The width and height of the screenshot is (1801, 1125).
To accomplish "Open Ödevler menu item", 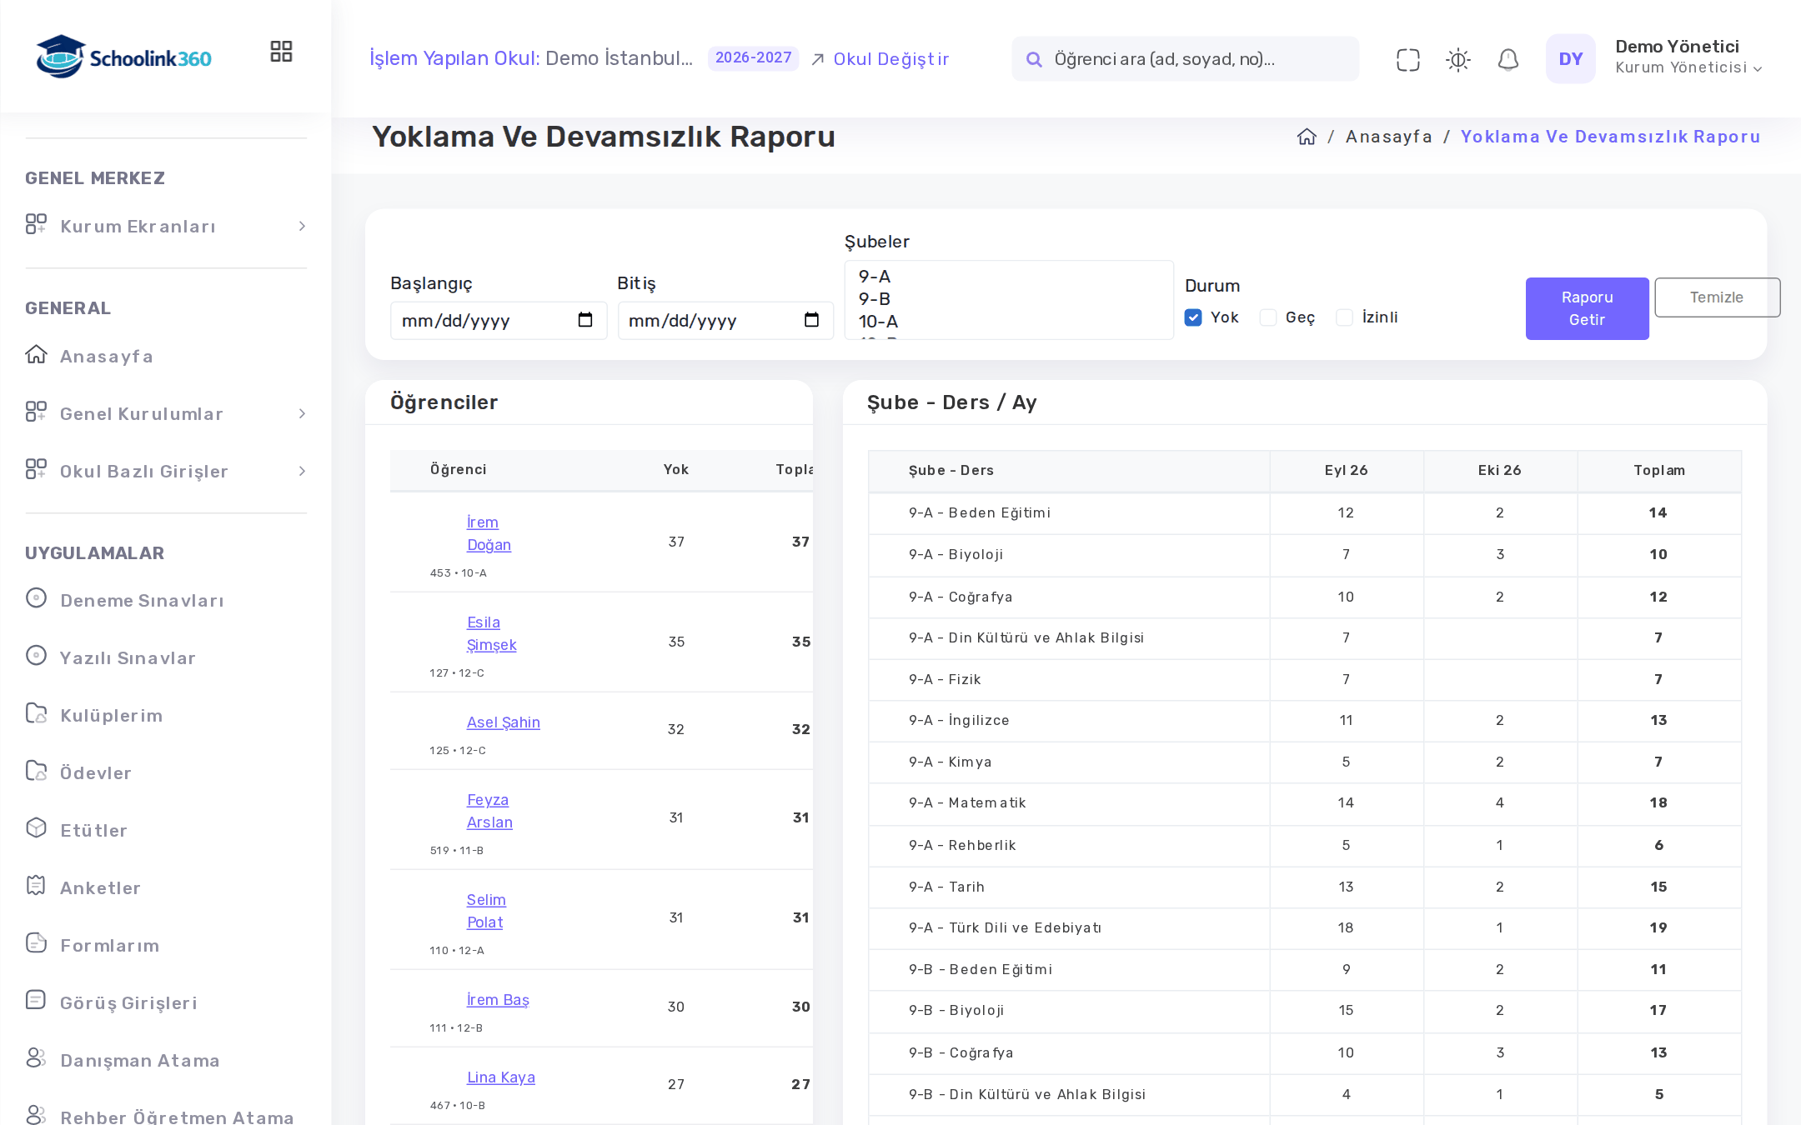I will tap(96, 773).
